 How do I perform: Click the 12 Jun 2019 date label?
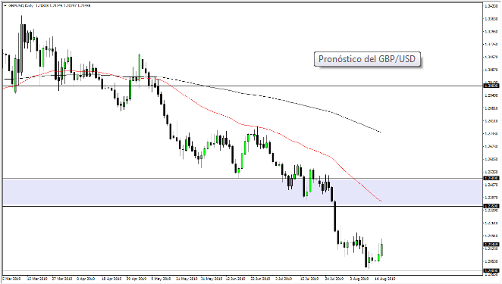[x=236, y=279]
